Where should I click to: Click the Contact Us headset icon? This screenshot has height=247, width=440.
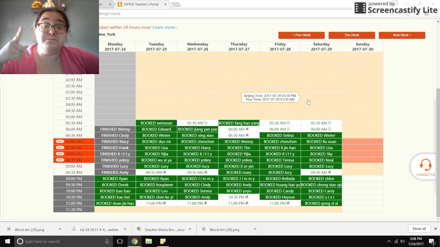click(426, 164)
